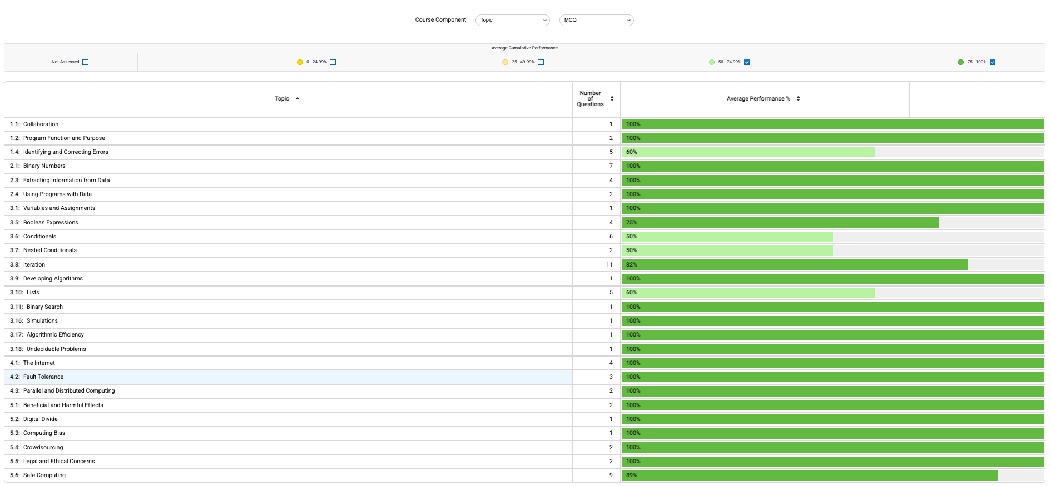Screen dimensions: 1051x486
Task: Click the yellow 0 - 24.99% legend dot
Action: pos(300,62)
